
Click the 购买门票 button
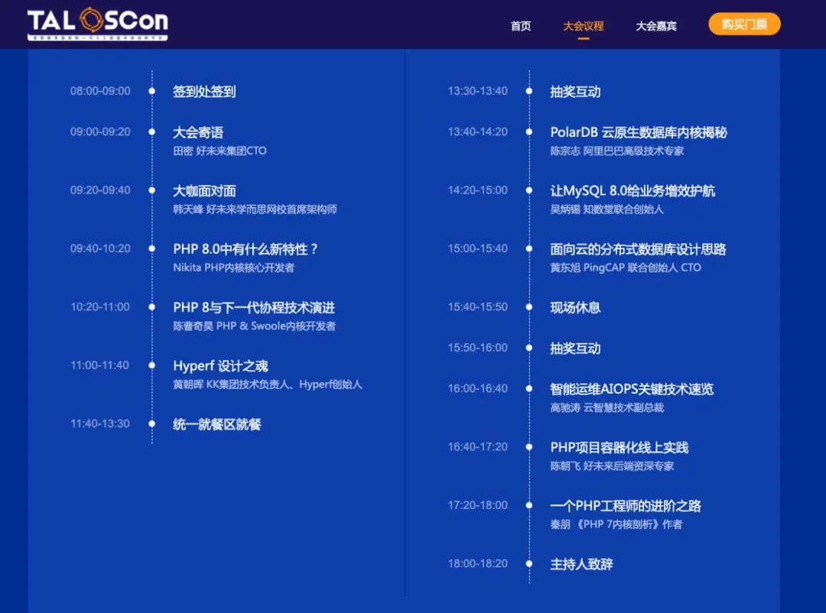pos(744,24)
